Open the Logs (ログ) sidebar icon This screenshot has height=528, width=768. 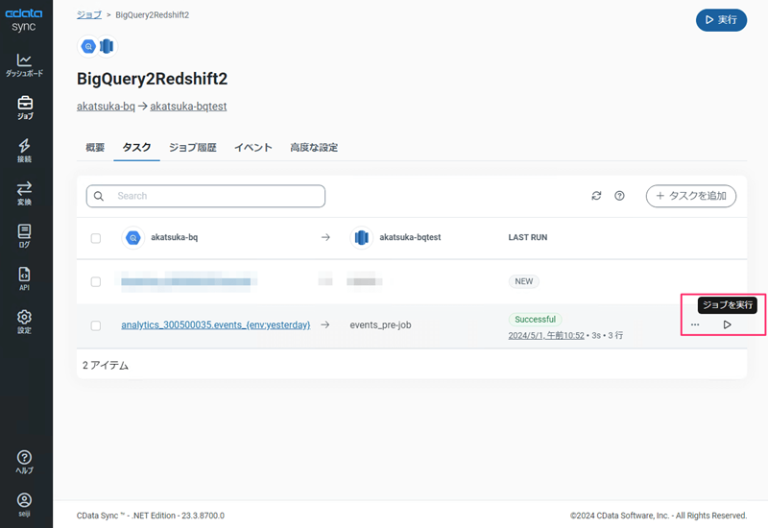click(24, 235)
